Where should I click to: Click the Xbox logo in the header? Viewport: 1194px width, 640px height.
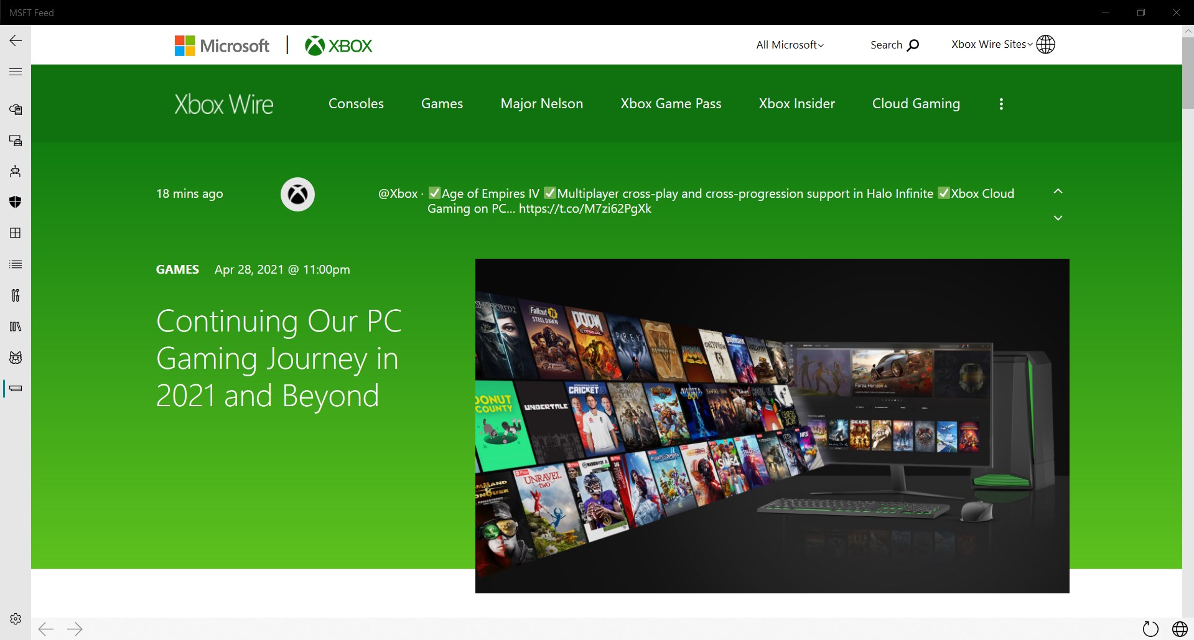click(338, 45)
